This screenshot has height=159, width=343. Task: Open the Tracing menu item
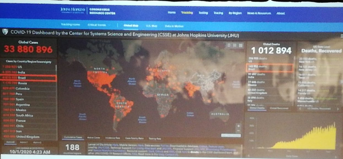[x=218, y=13]
